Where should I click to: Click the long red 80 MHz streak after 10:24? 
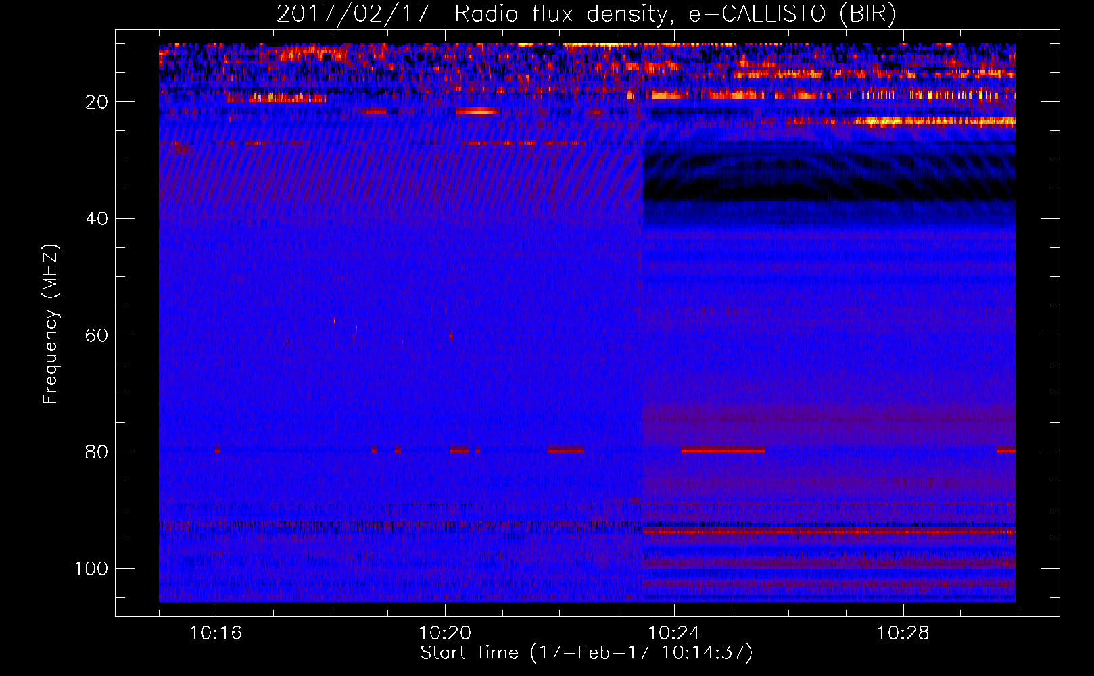[723, 450]
